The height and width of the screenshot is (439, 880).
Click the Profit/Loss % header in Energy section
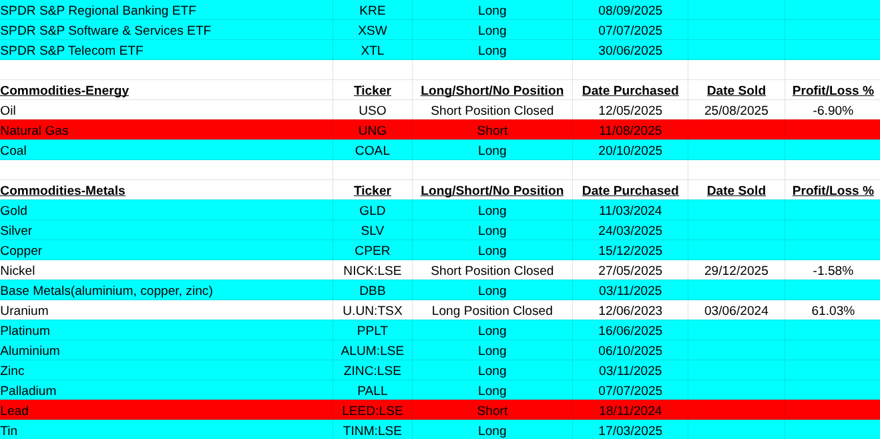pyautogui.click(x=832, y=91)
